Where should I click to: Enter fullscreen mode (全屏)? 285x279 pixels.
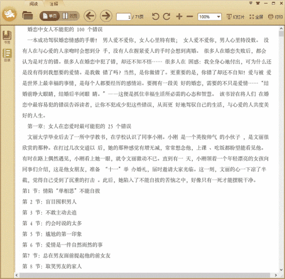click(256, 17)
